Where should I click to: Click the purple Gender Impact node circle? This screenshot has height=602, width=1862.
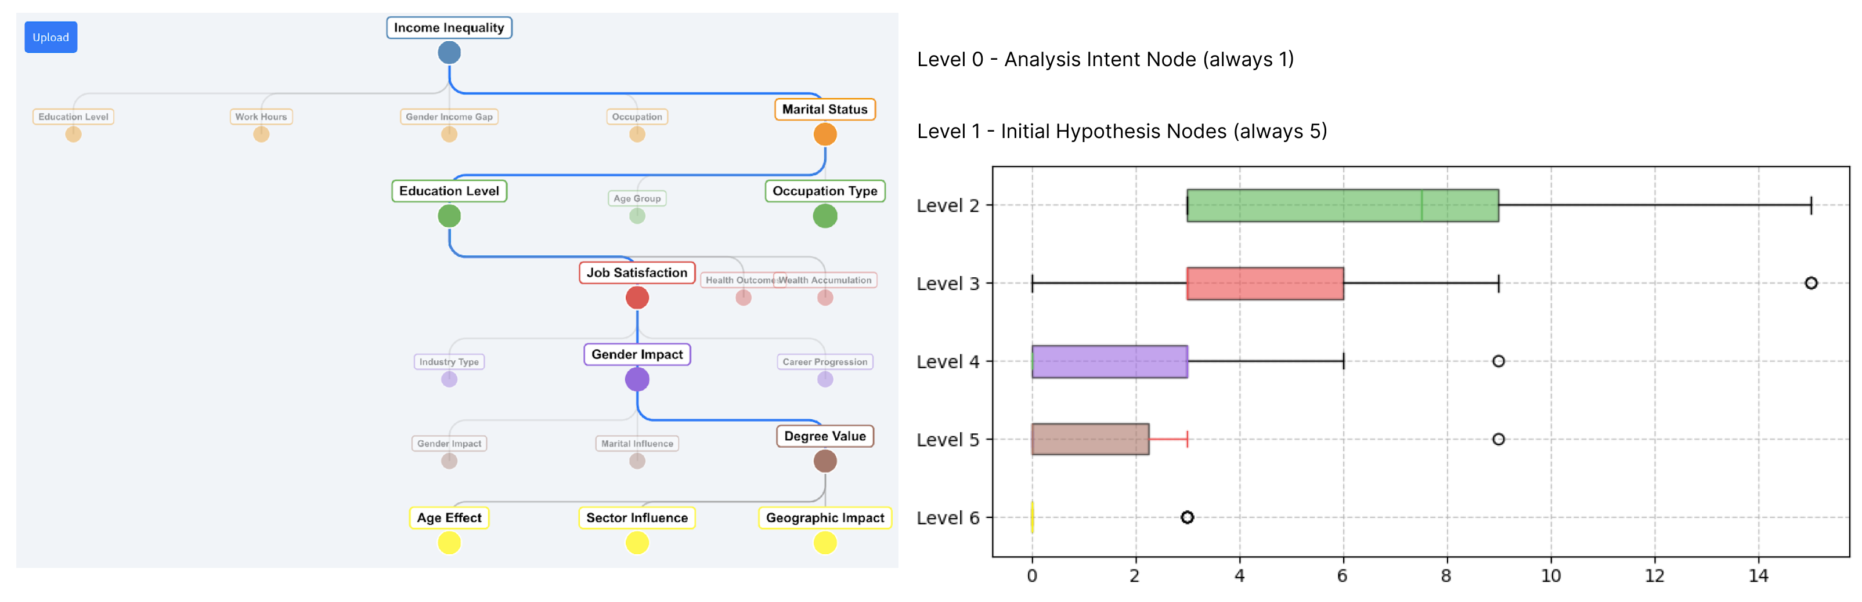tap(637, 379)
